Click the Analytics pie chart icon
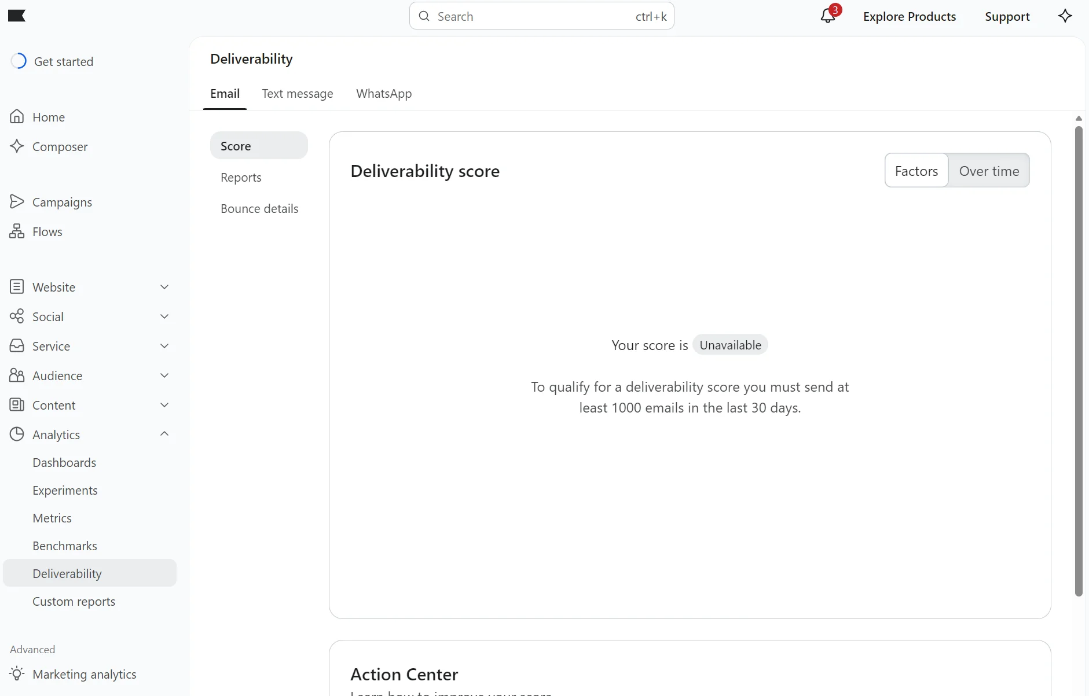This screenshot has height=696, width=1089. click(x=17, y=434)
